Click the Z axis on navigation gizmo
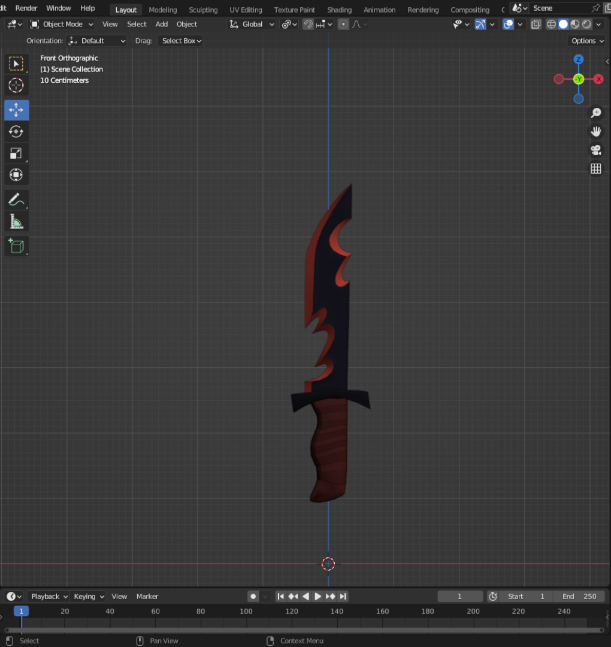Viewport: 611px width, 647px height. (579, 59)
